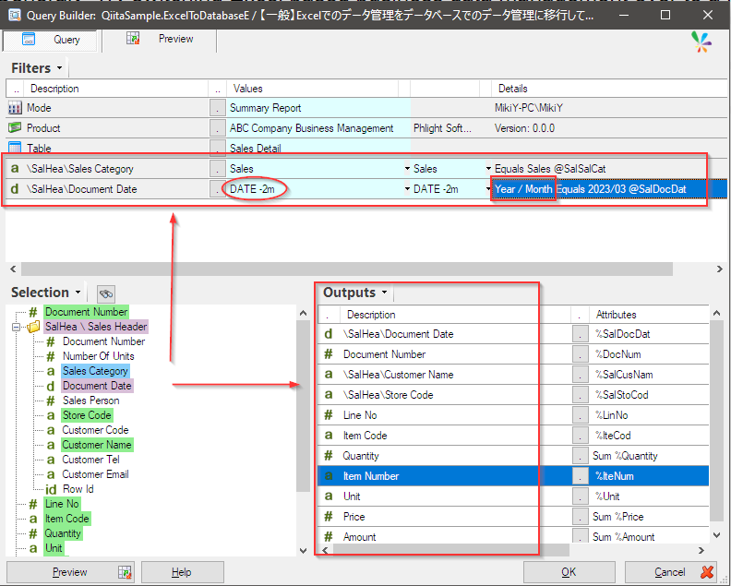Click the dot button beside %SalDocDat attribute

click(580, 334)
